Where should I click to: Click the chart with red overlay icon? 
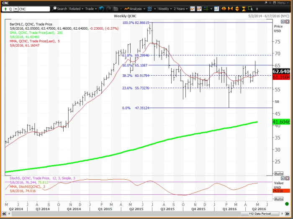click(x=199, y=9)
